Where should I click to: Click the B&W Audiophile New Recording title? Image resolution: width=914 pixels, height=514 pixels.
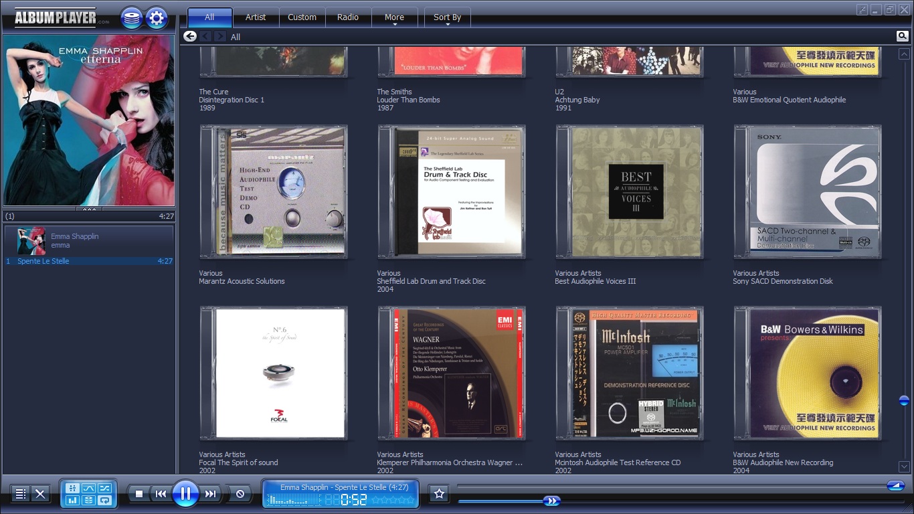(x=783, y=462)
